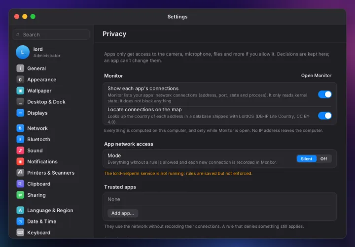Click the Privacy page heading
The height and width of the screenshot is (247, 355).
[114, 33]
